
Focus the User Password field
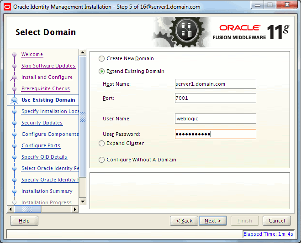coord(216,134)
